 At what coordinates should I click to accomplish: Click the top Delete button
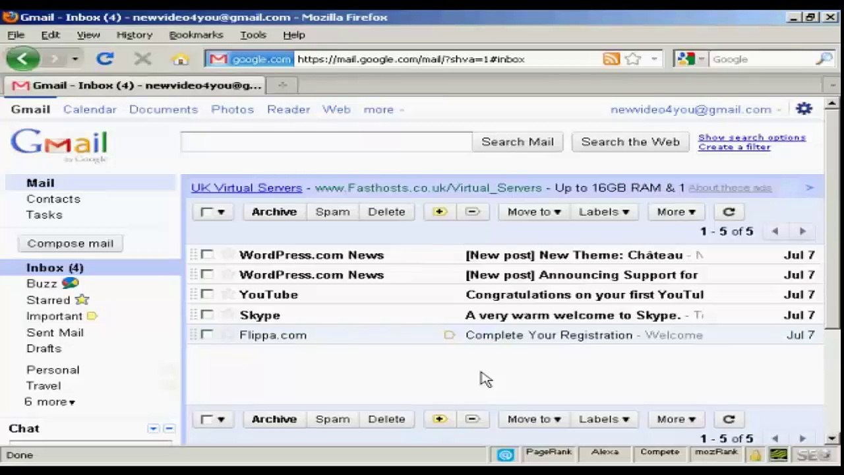(386, 212)
